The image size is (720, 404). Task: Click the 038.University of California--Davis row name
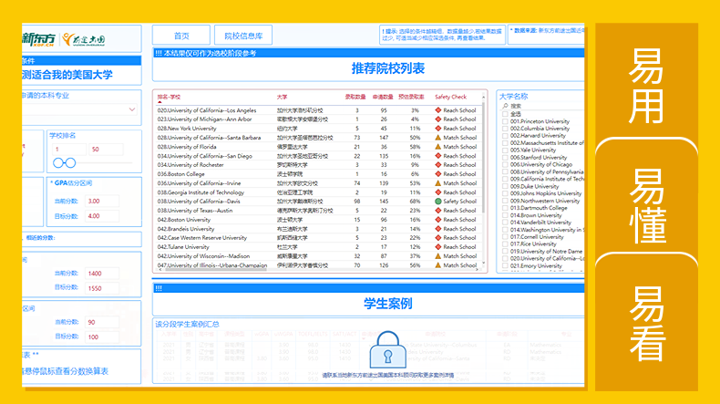199,202
